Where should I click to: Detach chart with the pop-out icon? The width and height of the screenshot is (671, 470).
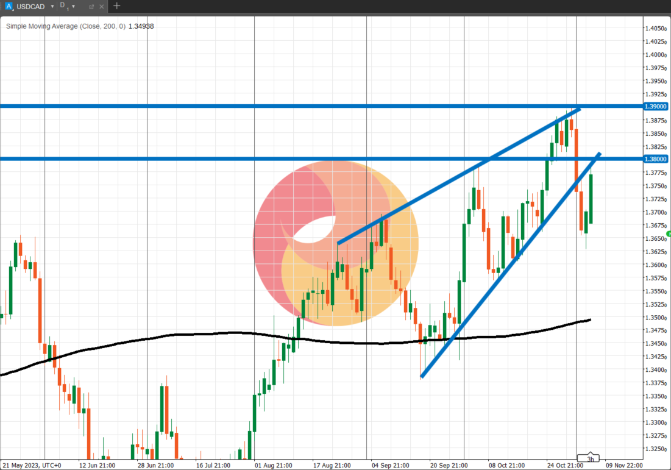91,7
